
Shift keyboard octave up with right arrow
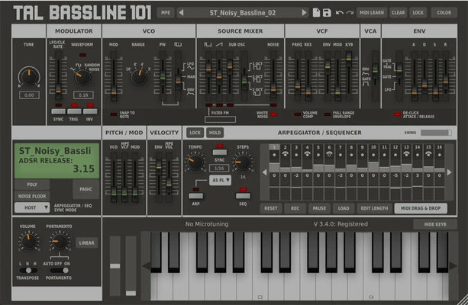point(453,266)
